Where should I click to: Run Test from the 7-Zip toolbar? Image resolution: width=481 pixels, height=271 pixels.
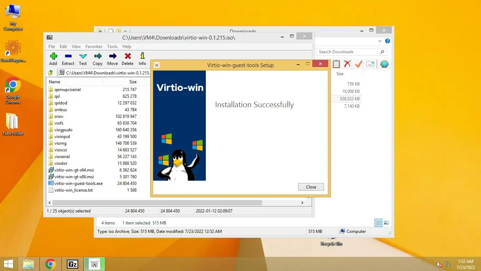point(83,59)
